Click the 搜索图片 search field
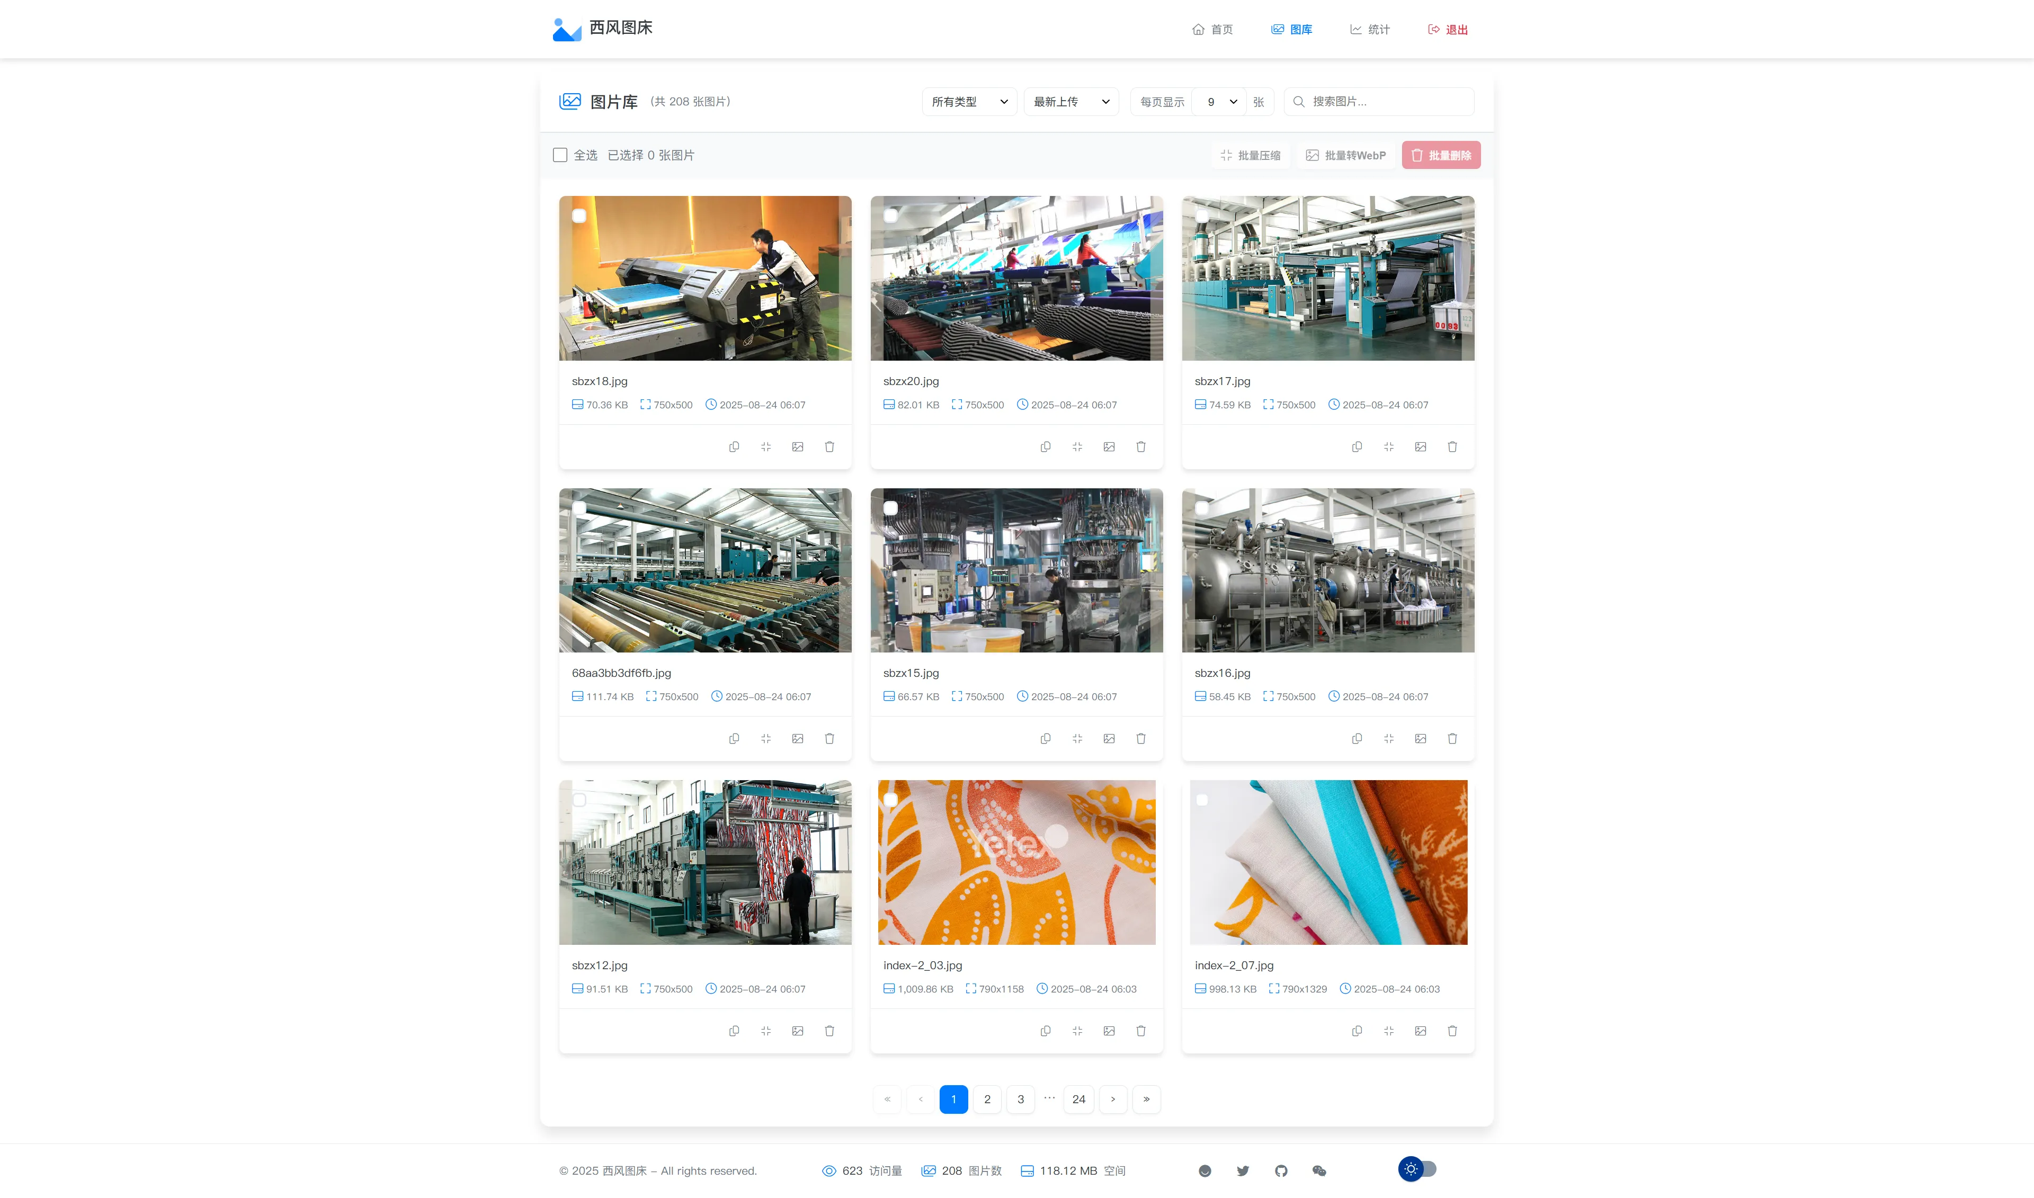 [1388, 102]
